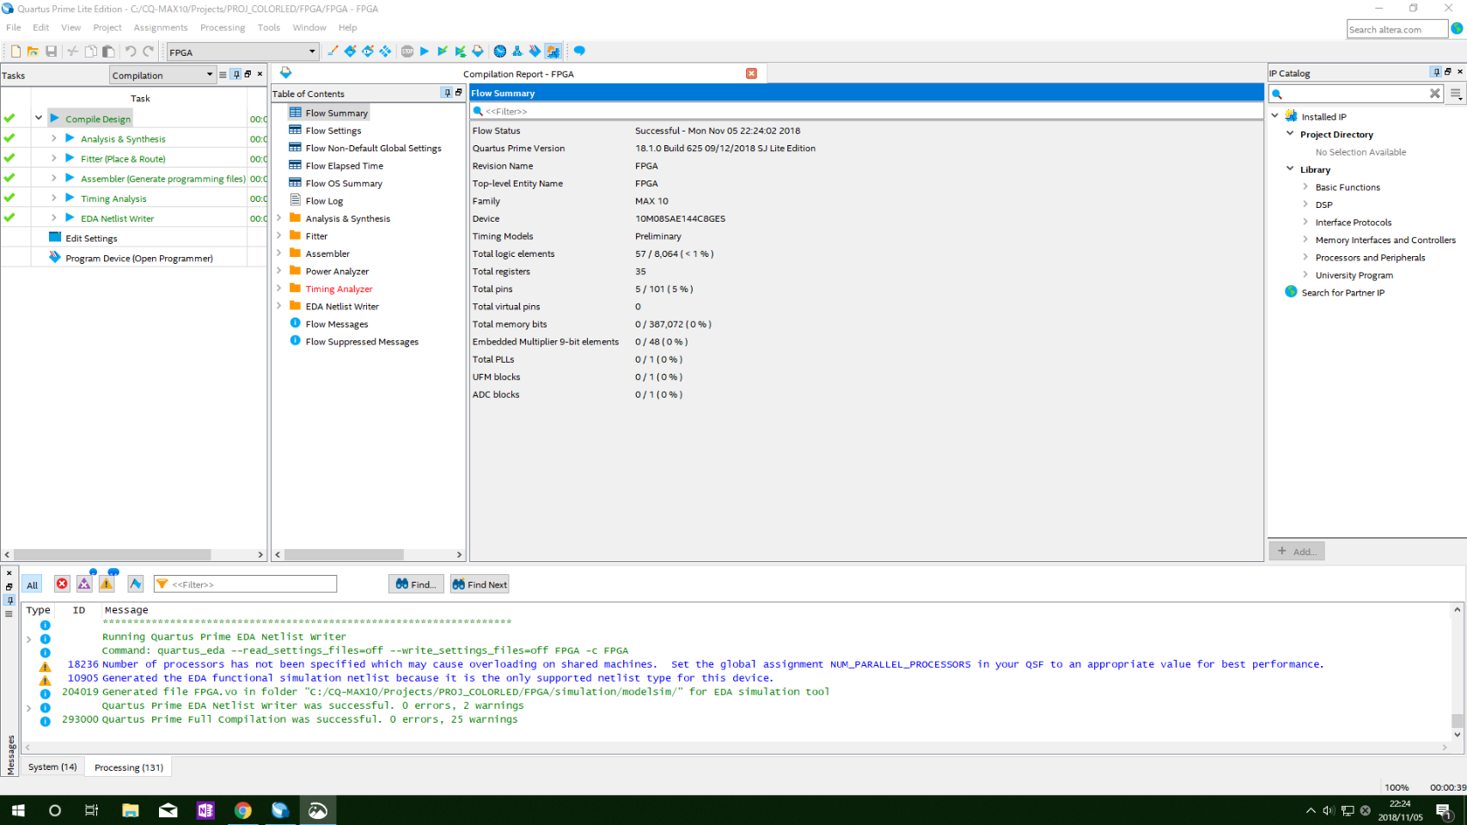Open the FPGA revision dropdown
Image resolution: width=1467 pixels, height=825 pixels.
tap(243, 52)
